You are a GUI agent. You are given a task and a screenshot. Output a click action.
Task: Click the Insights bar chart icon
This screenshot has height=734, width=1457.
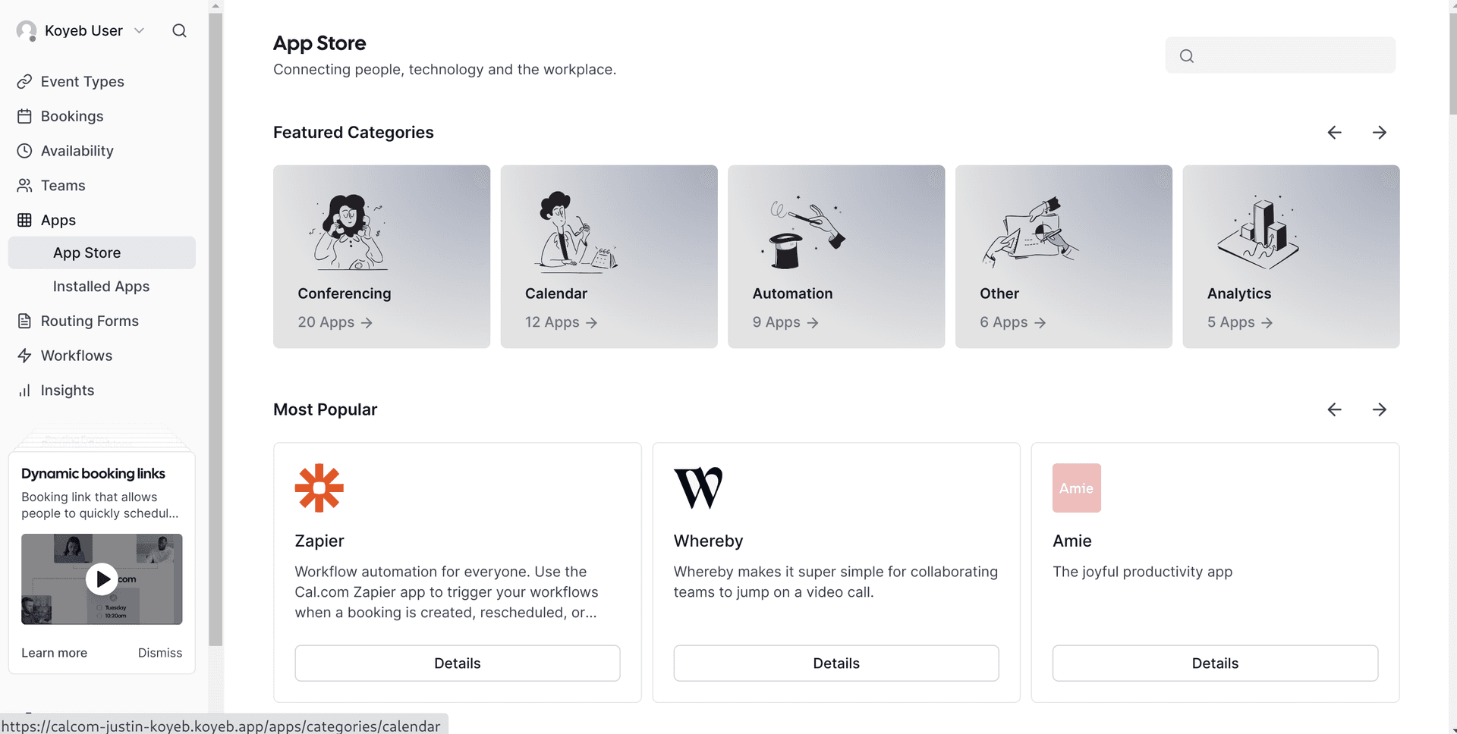tap(25, 391)
